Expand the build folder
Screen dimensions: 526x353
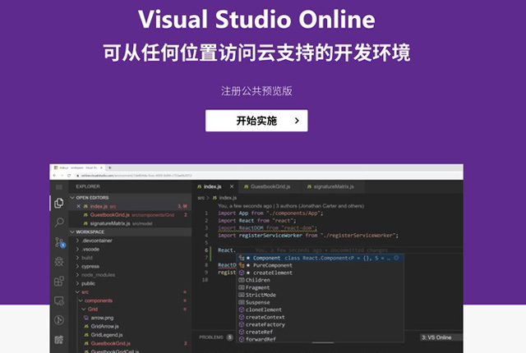coord(130,258)
